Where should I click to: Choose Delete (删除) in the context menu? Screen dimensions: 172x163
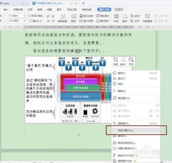[x=136, y=91]
